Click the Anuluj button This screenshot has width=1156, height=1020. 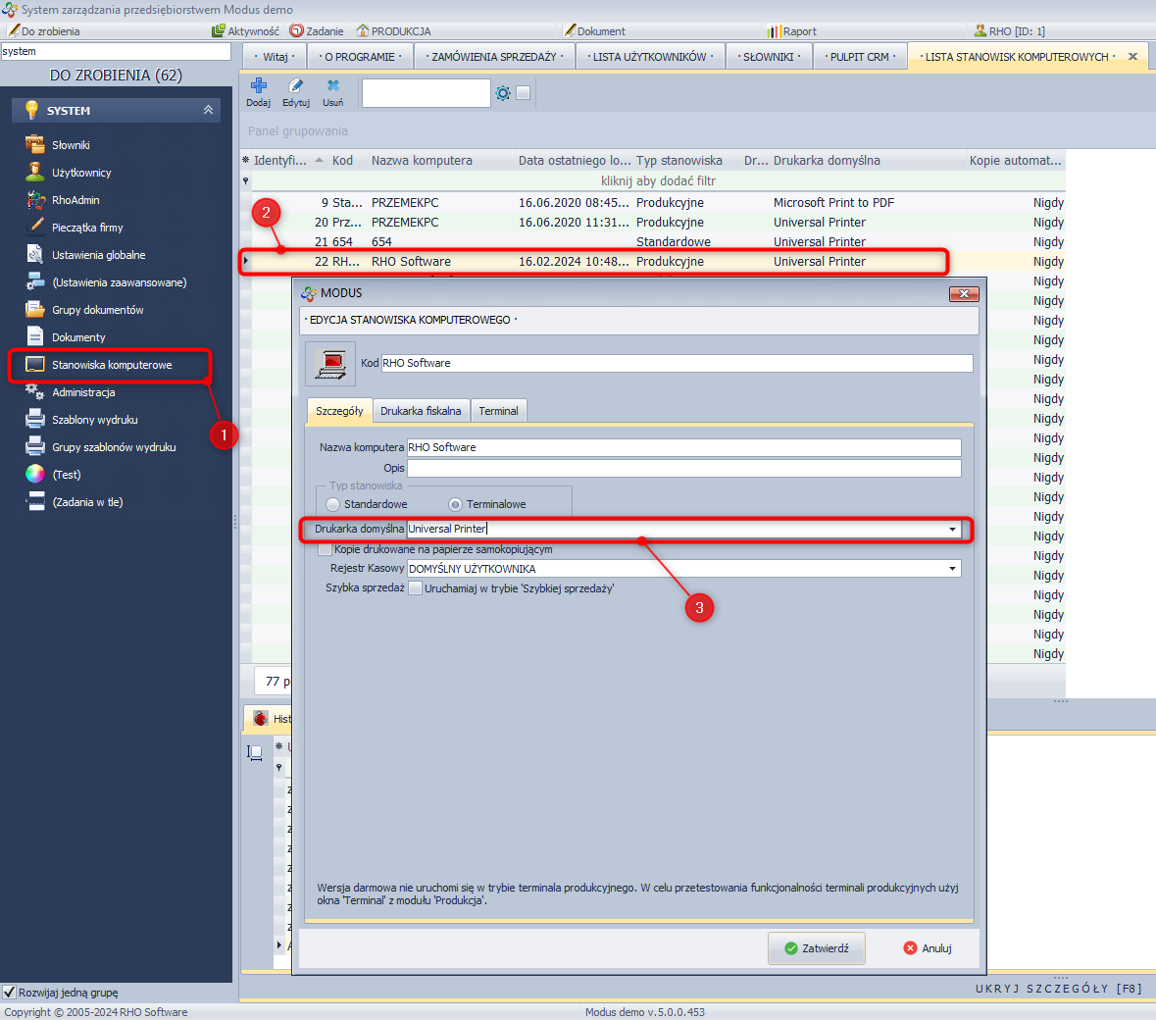pyautogui.click(x=927, y=948)
